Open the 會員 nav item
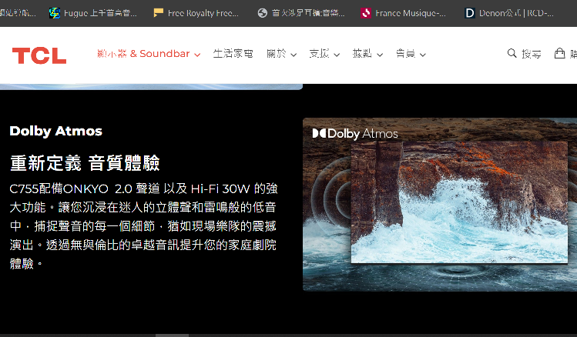 click(x=405, y=54)
